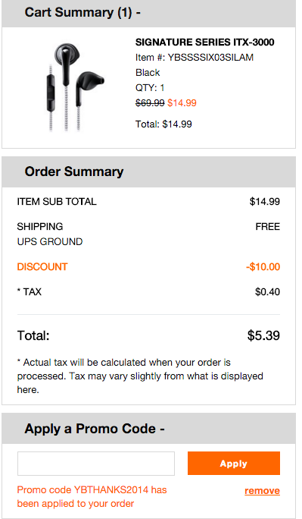This screenshot has height=519, width=302.
Task: Click the earphones product thumbnail
Action: [x=75, y=88]
